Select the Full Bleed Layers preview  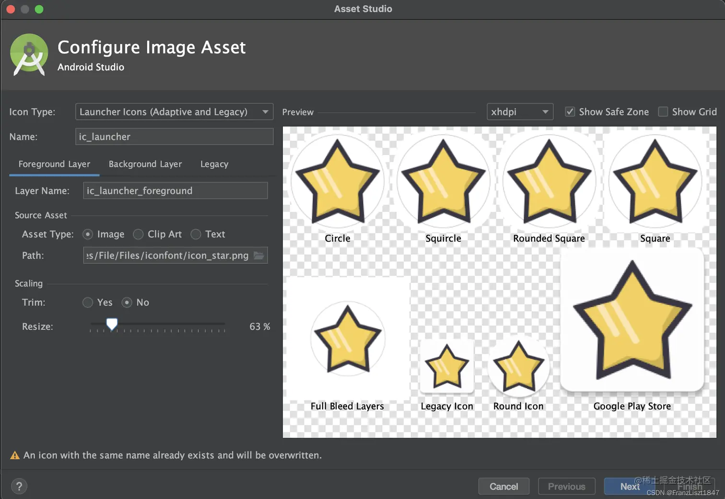point(348,338)
